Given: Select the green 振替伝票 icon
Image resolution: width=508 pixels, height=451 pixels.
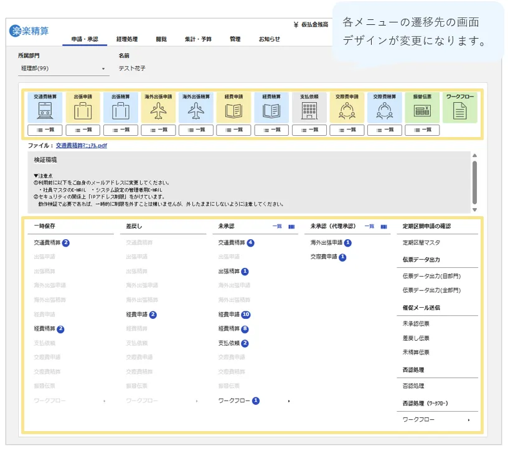Looking at the screenshot, I should 422,111.
